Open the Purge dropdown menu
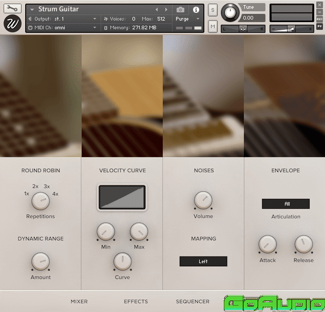This screenshot has height=312, width=325. click(x=188, y=19)
